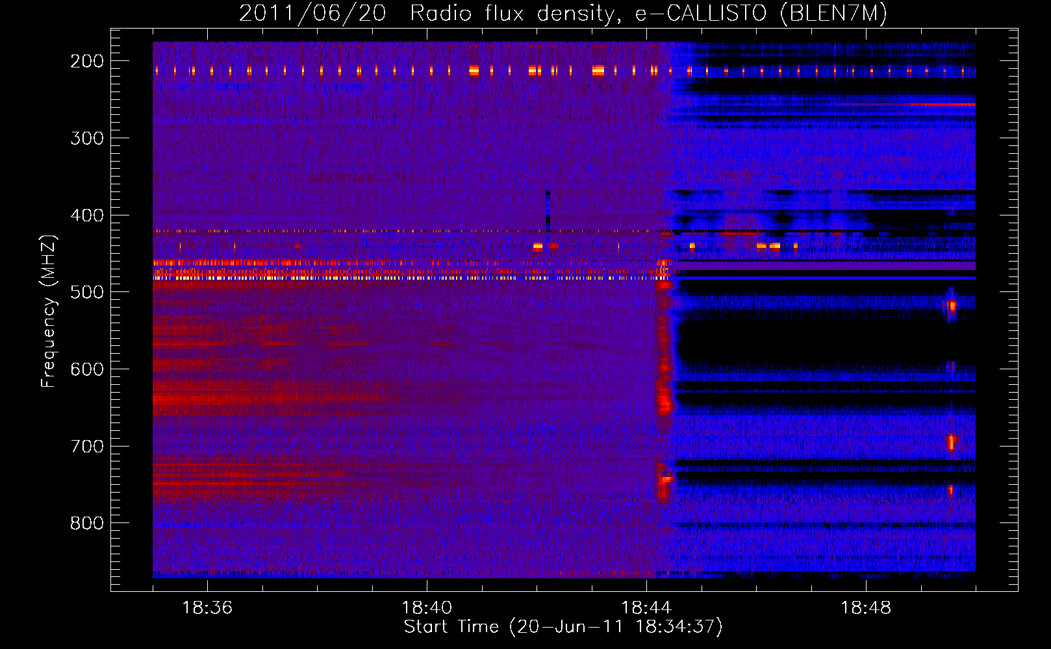The image size is (1051, 649).
Task: Click the '18:44' time tick label
Action: pos(646,608)
